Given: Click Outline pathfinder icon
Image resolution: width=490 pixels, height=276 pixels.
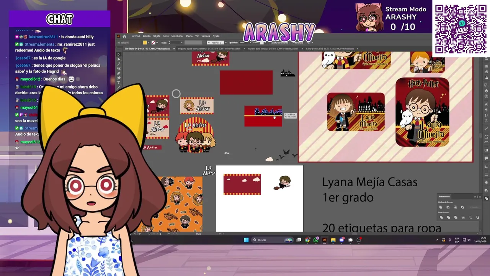Looking at the screenshot, I should click(470, 217).
